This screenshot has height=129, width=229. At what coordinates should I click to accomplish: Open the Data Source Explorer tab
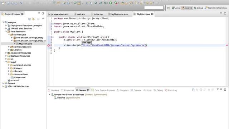tap(103, 90)
